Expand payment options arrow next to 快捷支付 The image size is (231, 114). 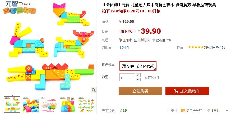click(227, 111)
